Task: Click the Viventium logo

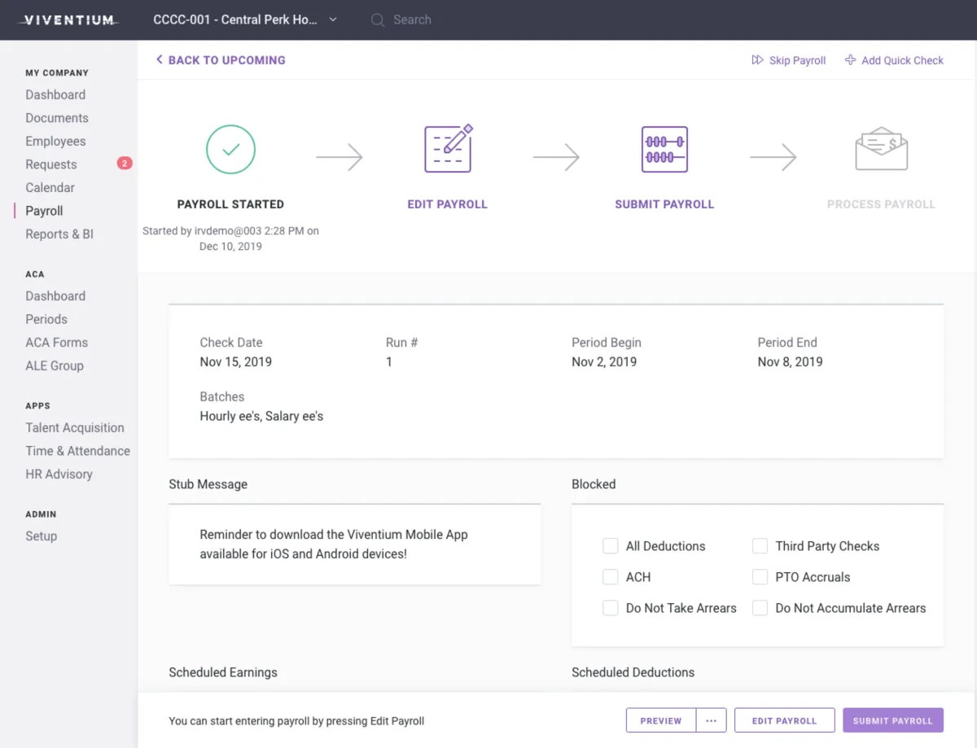Action: [x=68, y=20]
